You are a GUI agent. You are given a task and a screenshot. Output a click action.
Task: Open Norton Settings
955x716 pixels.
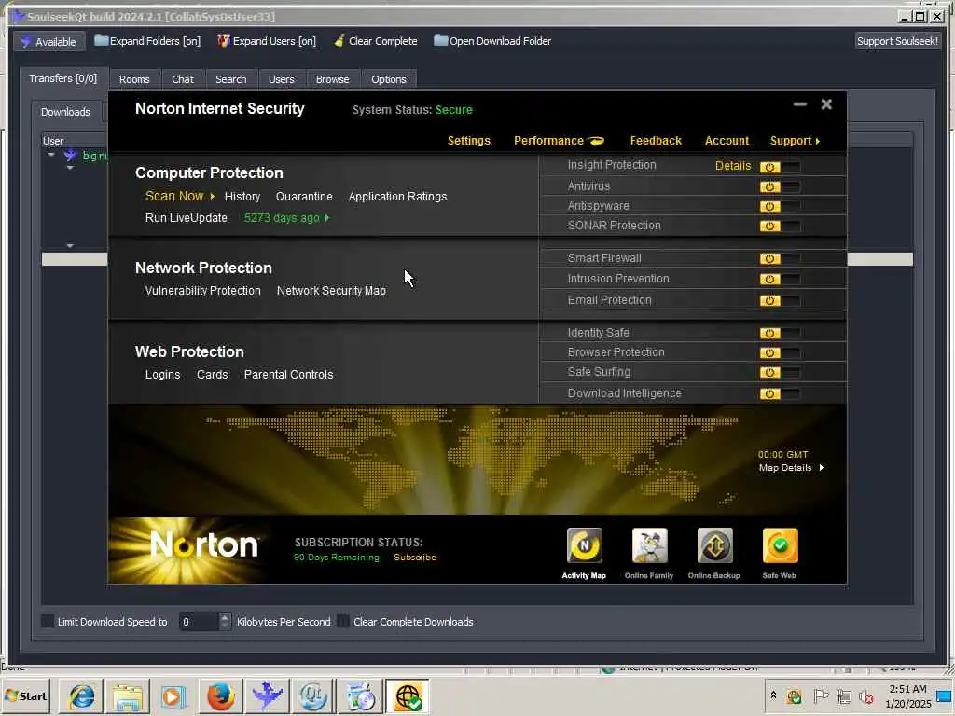468,141
